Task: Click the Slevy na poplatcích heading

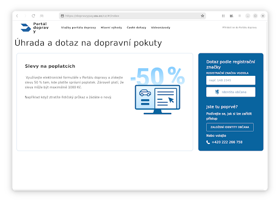Action: (50, 66)
